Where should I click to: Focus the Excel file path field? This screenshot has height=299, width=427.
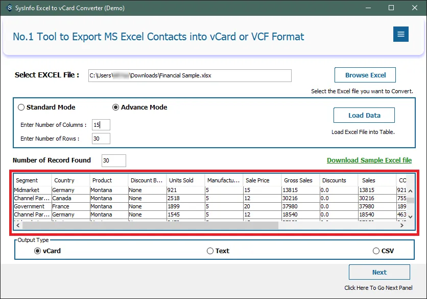tap(190, 75)
